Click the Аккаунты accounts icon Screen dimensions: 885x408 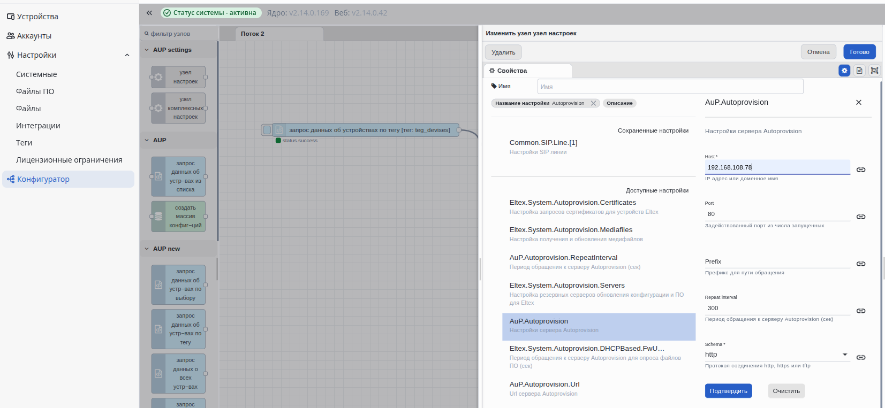(10, 36)
